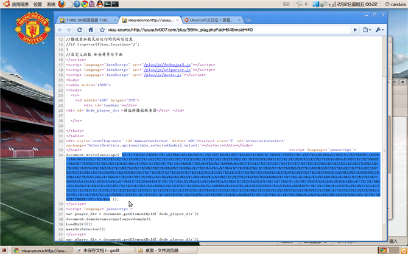Open the Ubuntu logo applications menu
The image size is (408, 254).
point(7,4)
